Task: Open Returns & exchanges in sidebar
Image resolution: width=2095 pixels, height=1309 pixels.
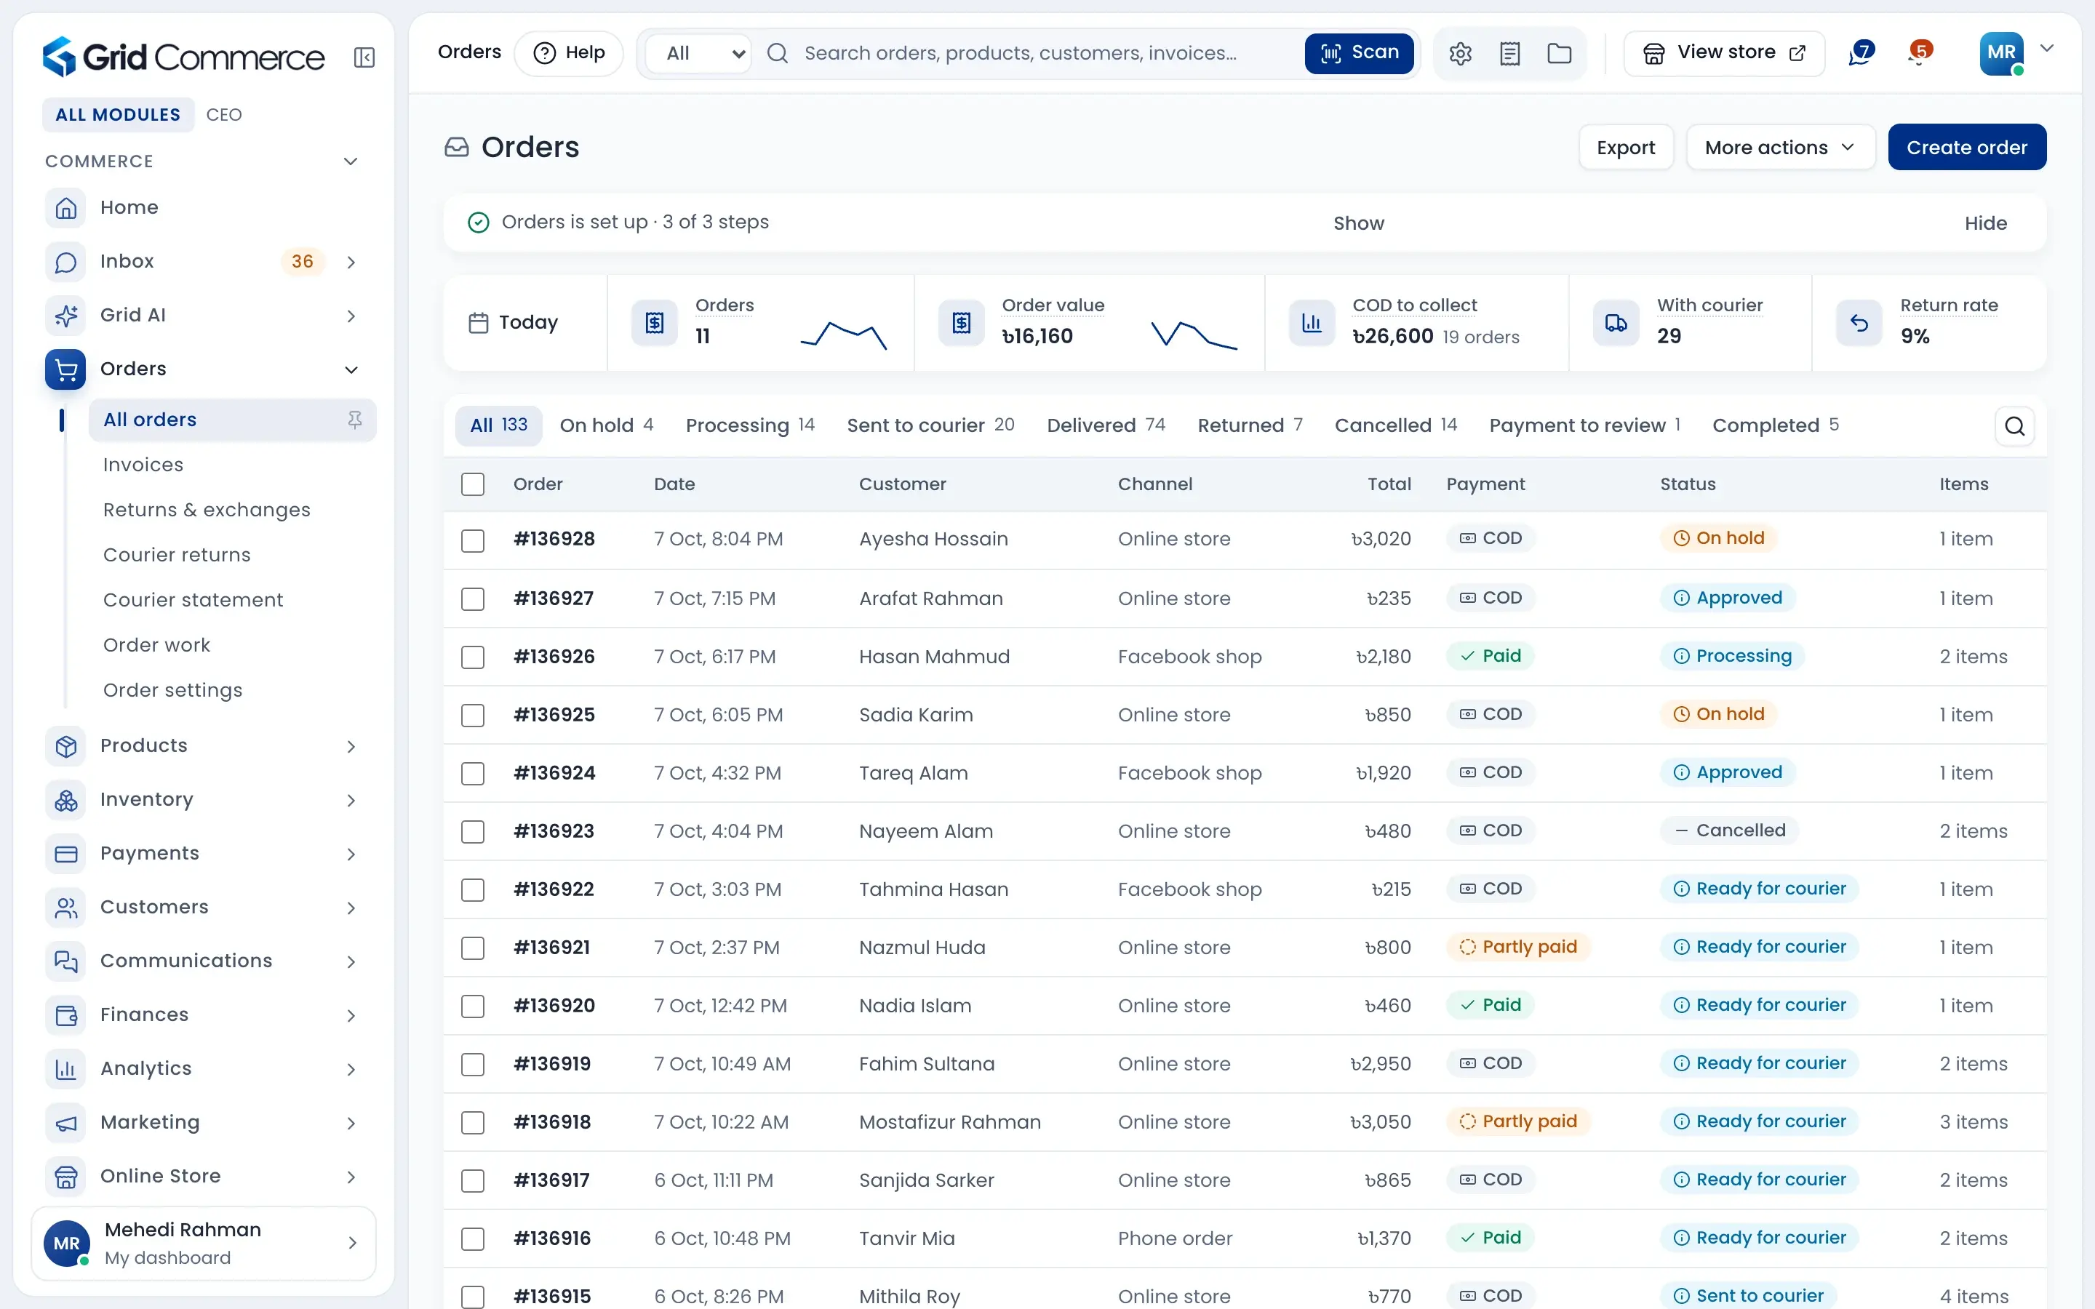Action: [x=207, y=510]
